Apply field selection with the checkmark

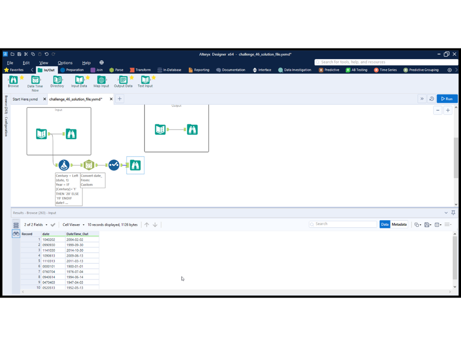point(53,225)
